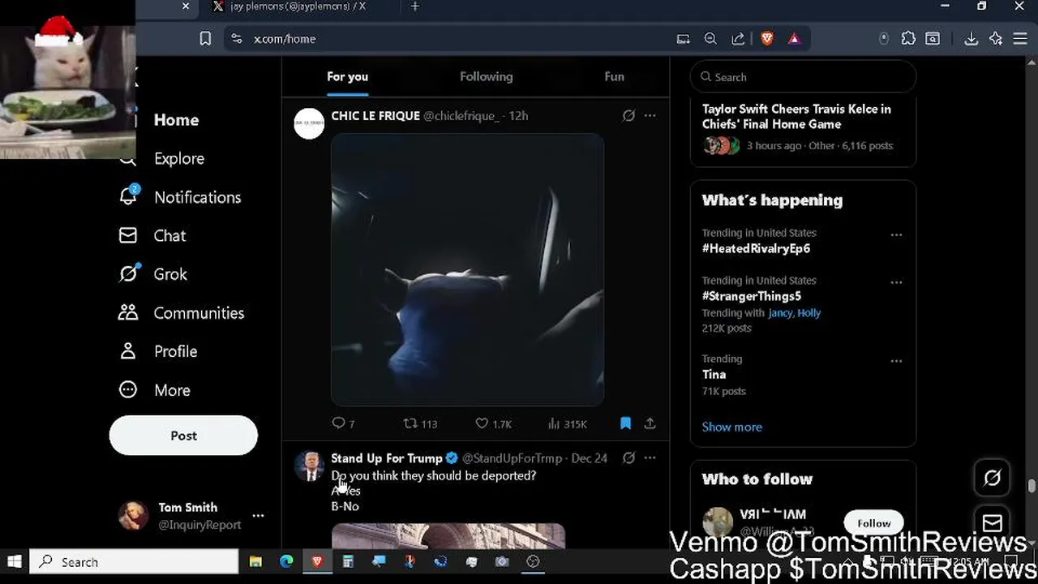Open CHIC LE FRIQUE profile avatar

(309, 123)
